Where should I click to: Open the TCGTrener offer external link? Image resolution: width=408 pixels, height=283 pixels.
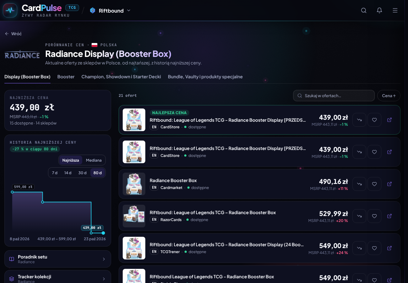(x=389, y=248)
